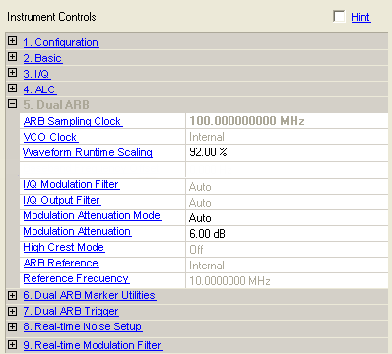The height and width of the screenshot is (354, 392).
Task: Open the 6. Dual ARB Marker Utilities link
Action: pyautogui.click(x=89, y=295)
